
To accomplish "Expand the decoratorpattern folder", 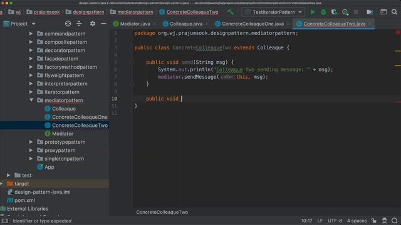I will point(31,50).
